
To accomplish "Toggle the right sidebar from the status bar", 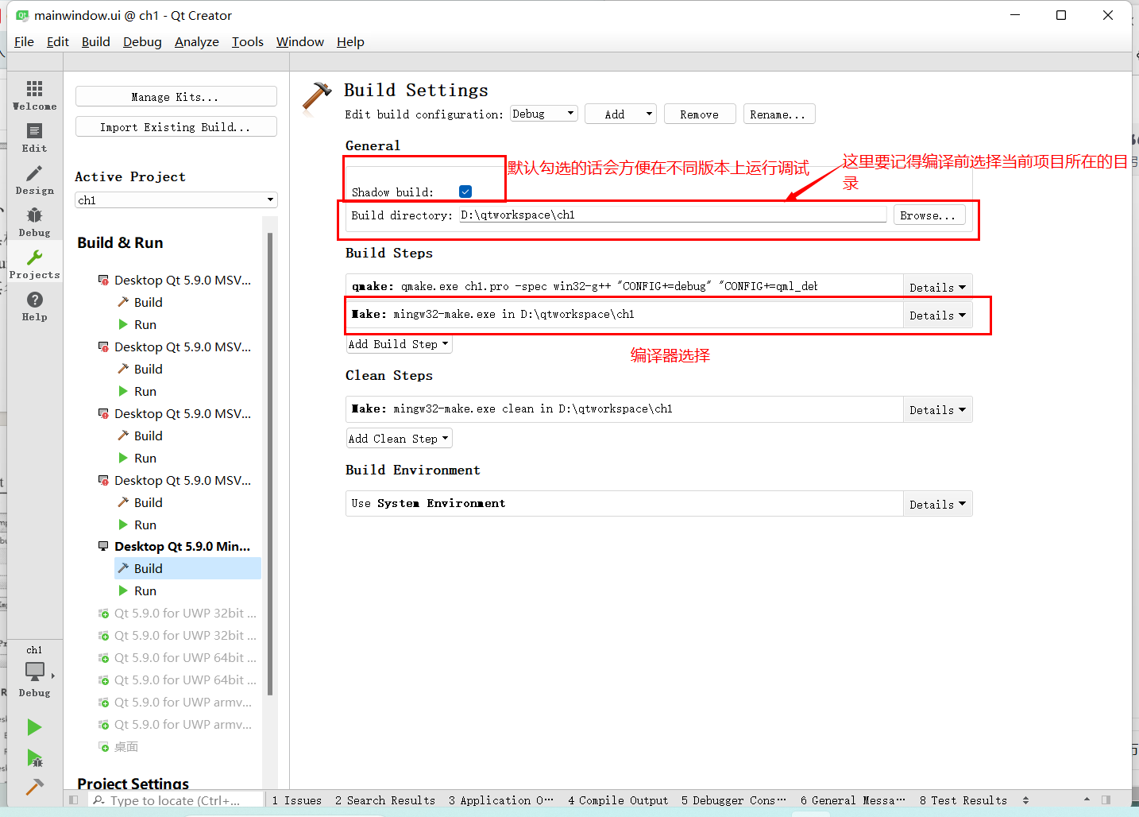I will click(x=1106, y=800).
